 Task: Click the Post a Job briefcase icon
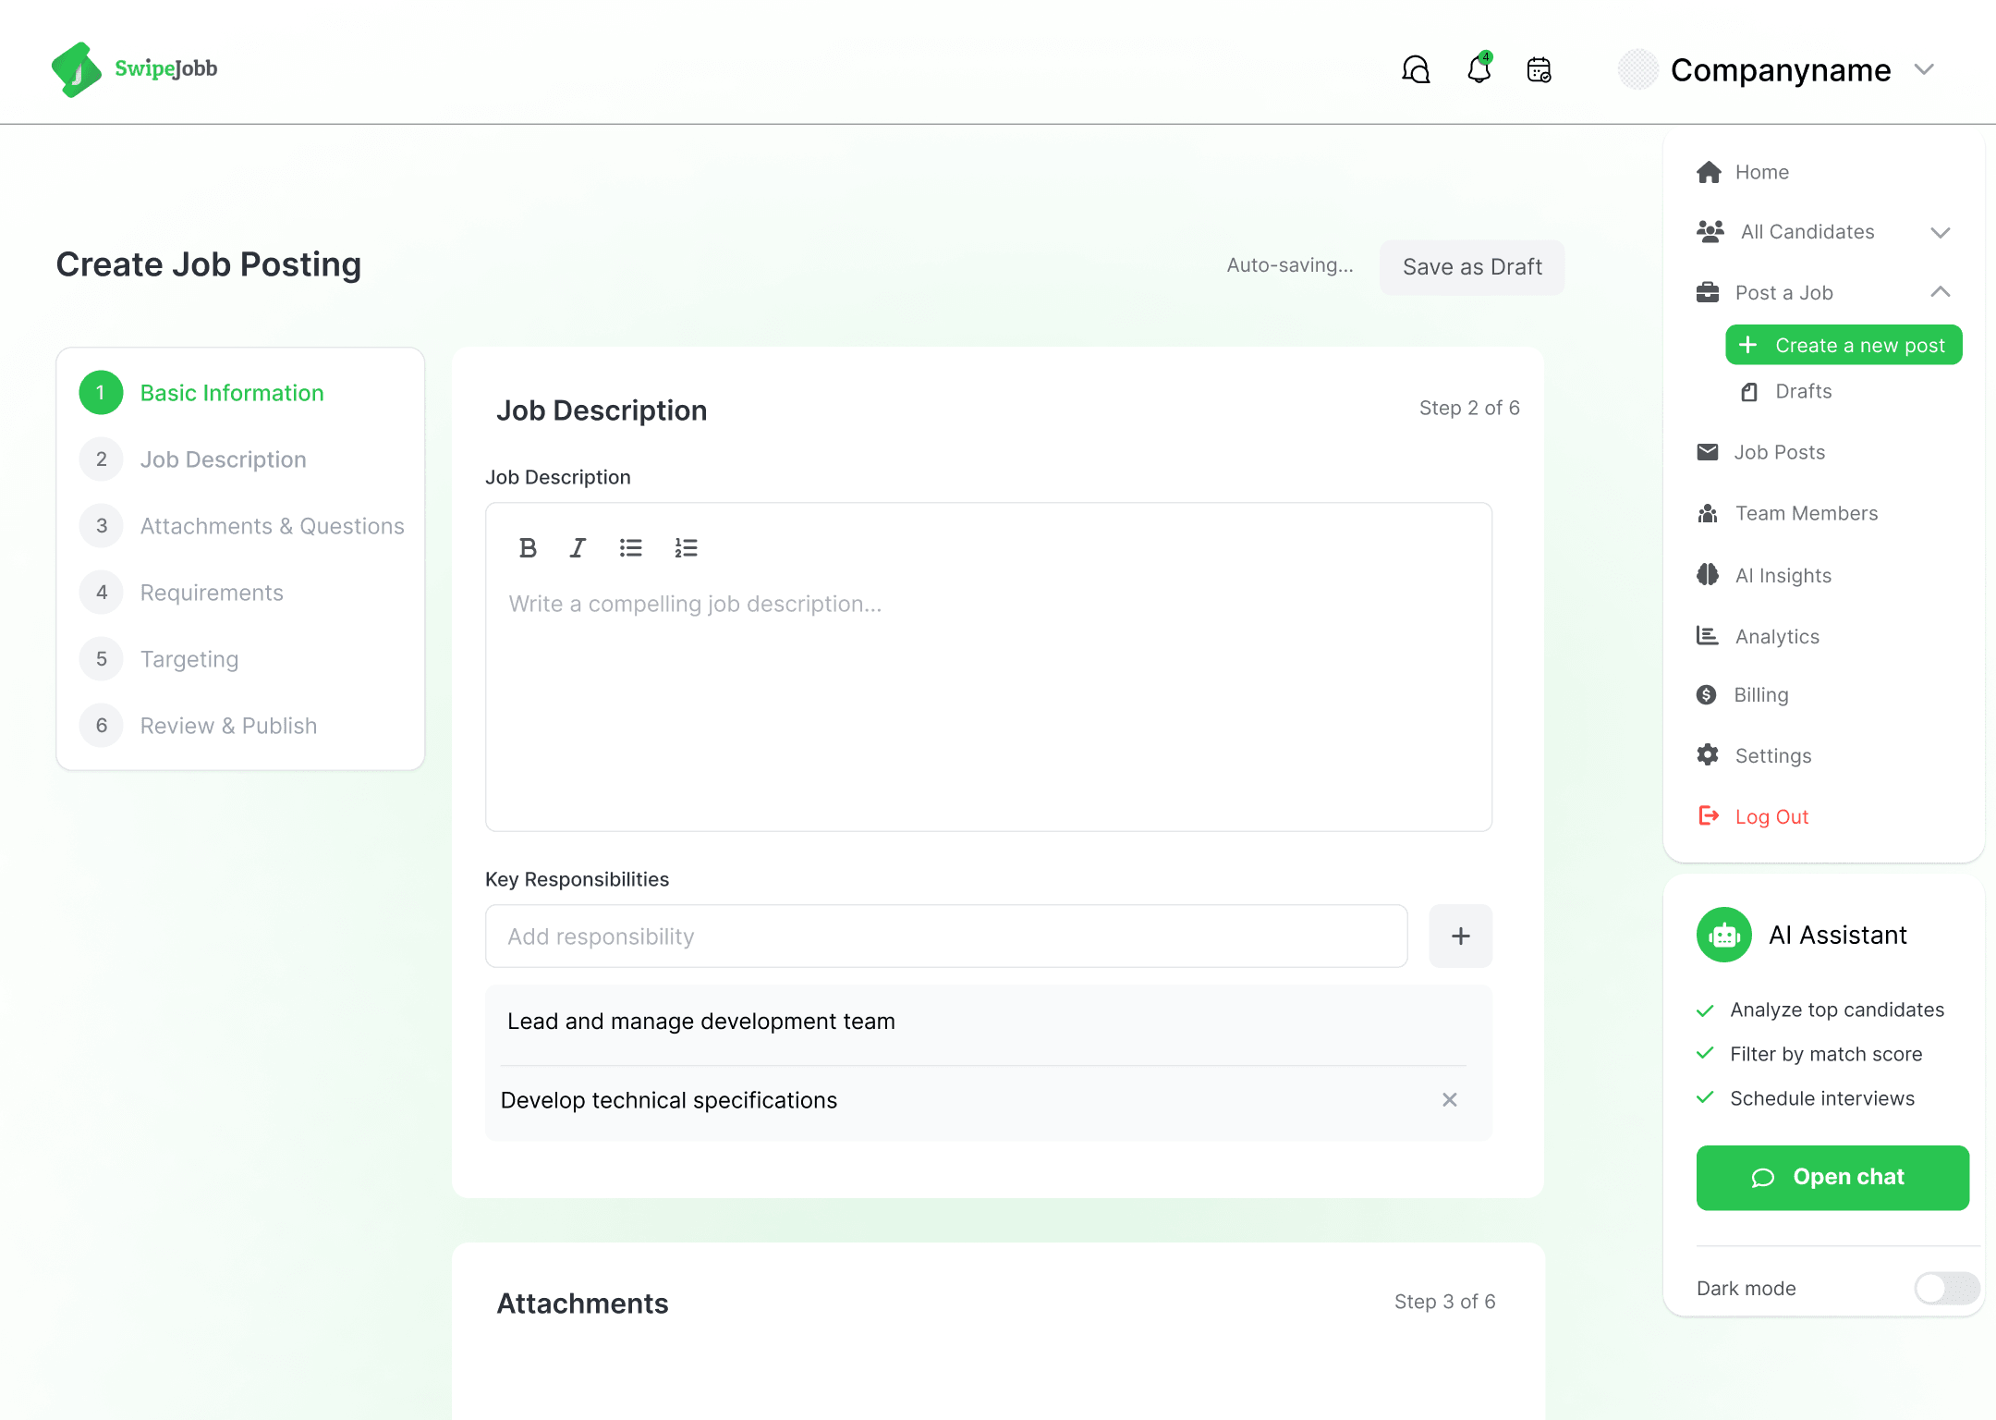coord(1708,293)
